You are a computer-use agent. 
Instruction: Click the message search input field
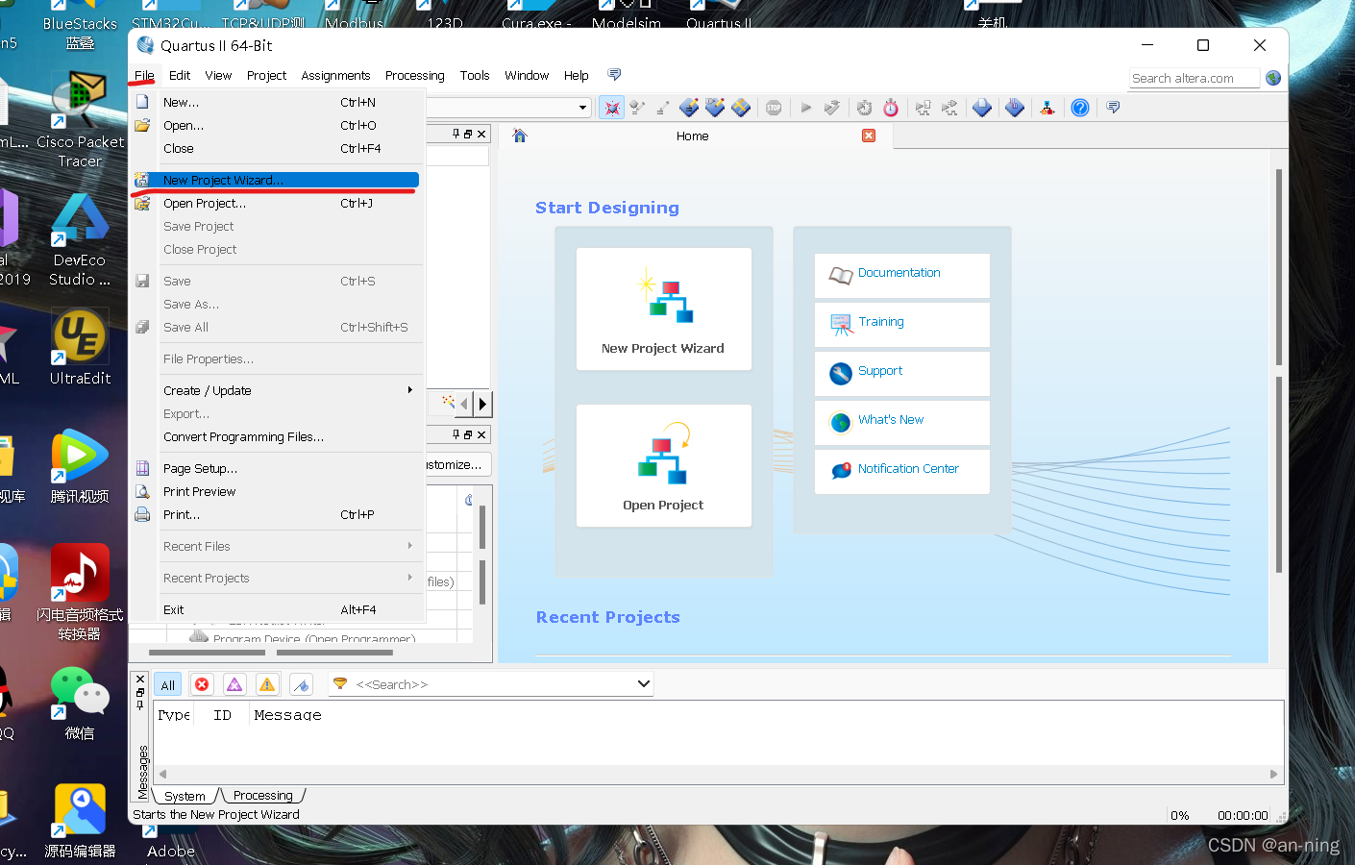click(x=493, y=684)
